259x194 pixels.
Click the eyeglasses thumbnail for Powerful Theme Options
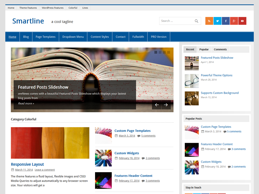pos(192,81)
